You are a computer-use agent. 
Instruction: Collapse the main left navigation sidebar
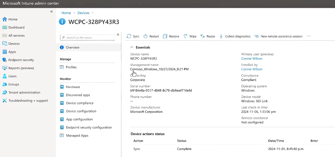pyautogui.click(x=51, y=12)
